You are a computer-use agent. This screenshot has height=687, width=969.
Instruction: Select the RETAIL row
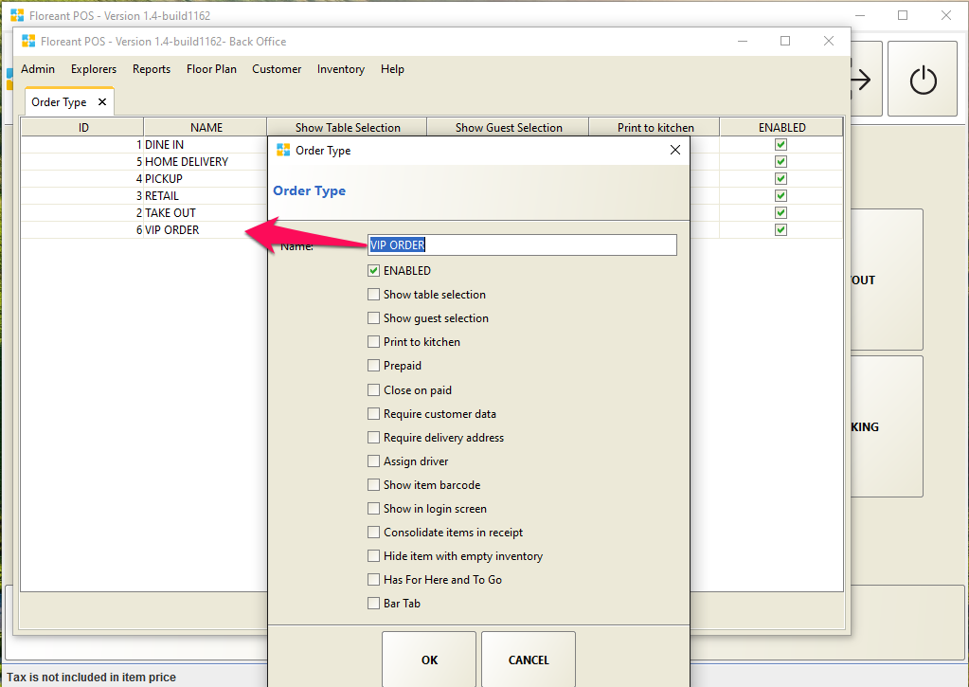click(143, 195)
